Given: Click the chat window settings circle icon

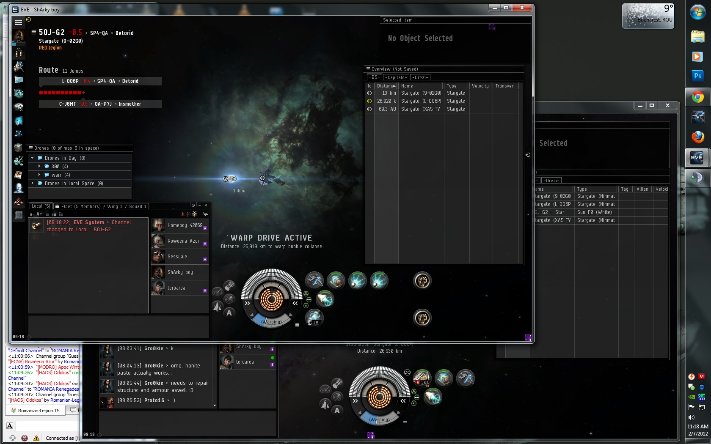Looking at the screenshot, I should (x=193, y=206).
